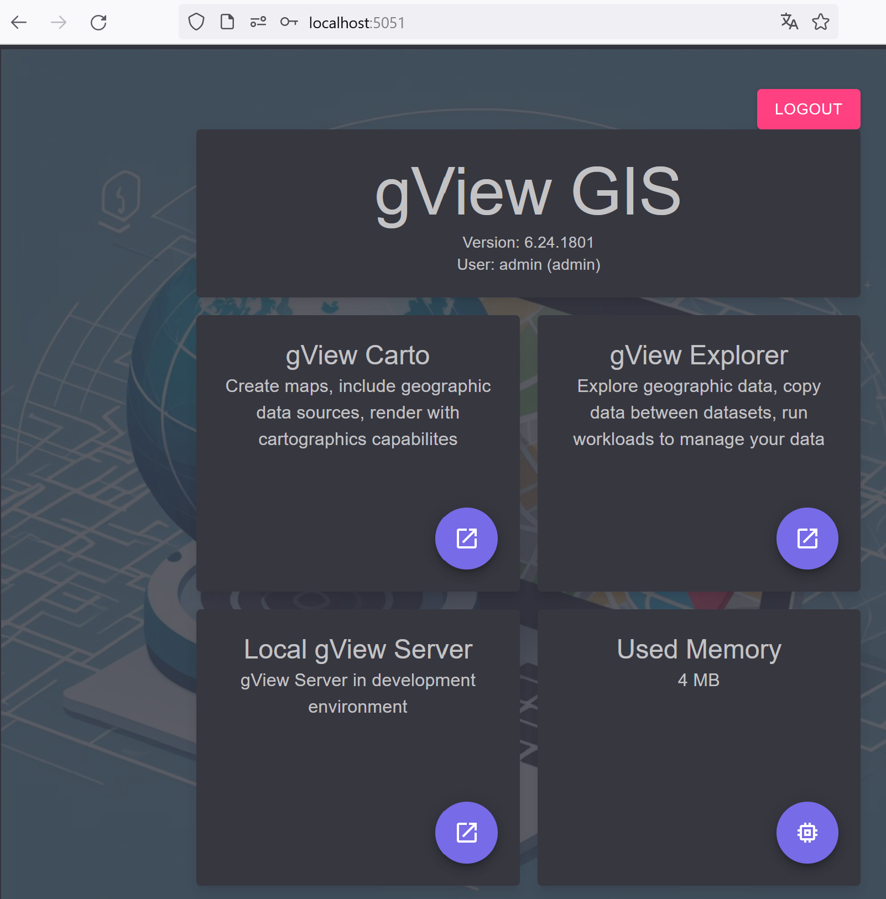Click the gView Explorer card title

pyautogui.click(x=699, y=355)
